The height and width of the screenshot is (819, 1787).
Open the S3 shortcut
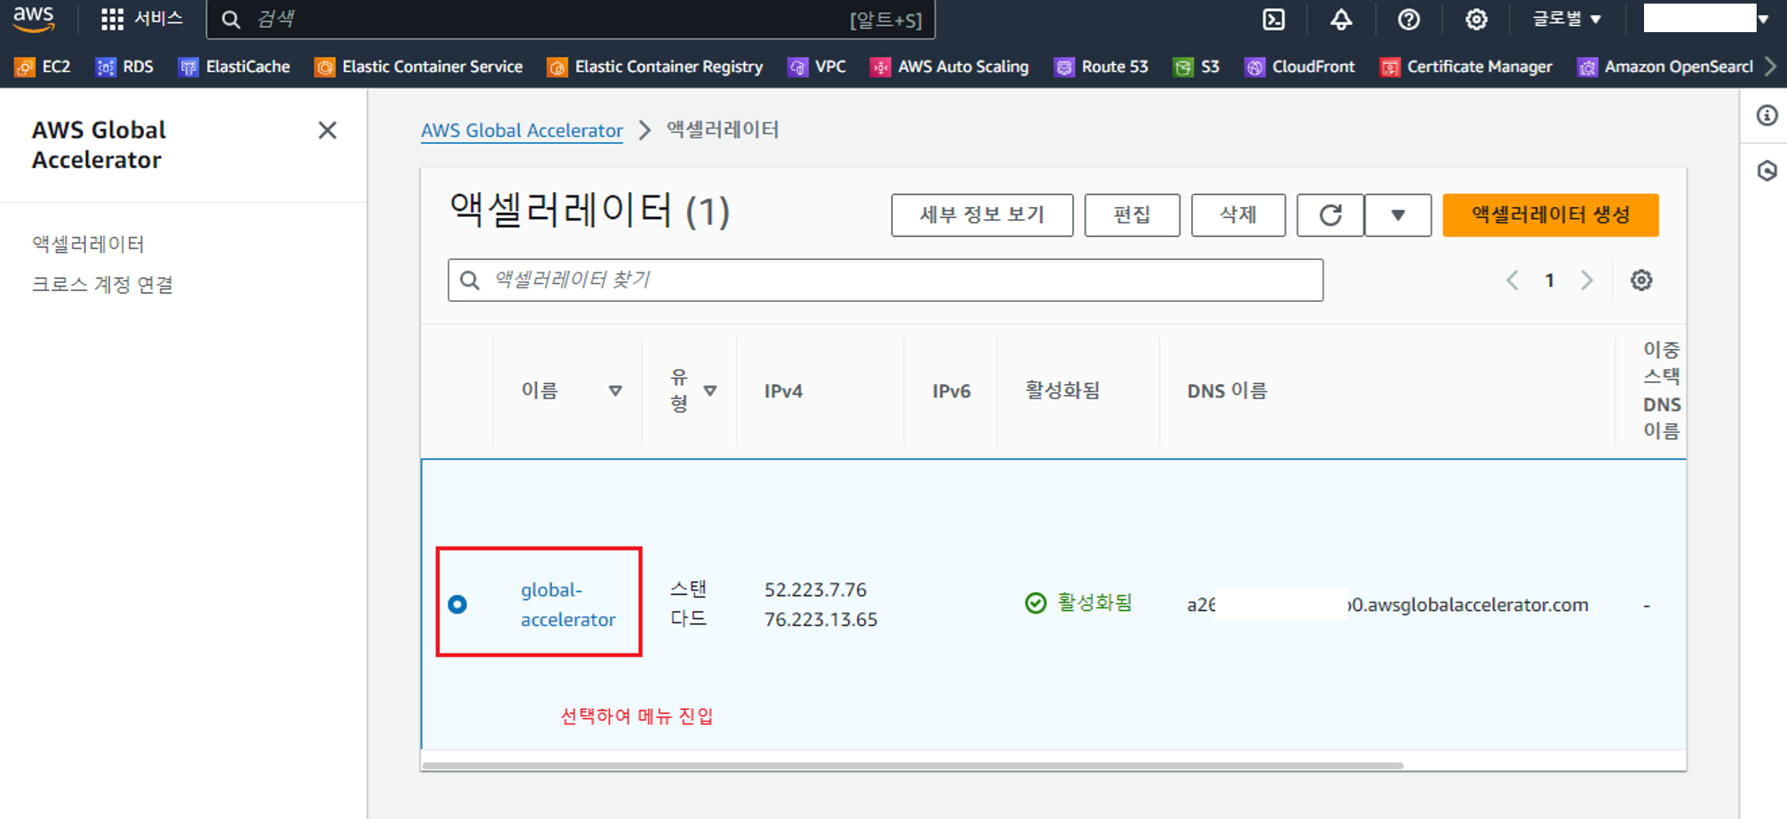tap(1196, 67)
